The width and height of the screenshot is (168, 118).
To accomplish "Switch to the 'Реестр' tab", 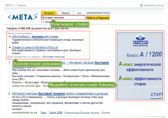I will coord(65,13).
